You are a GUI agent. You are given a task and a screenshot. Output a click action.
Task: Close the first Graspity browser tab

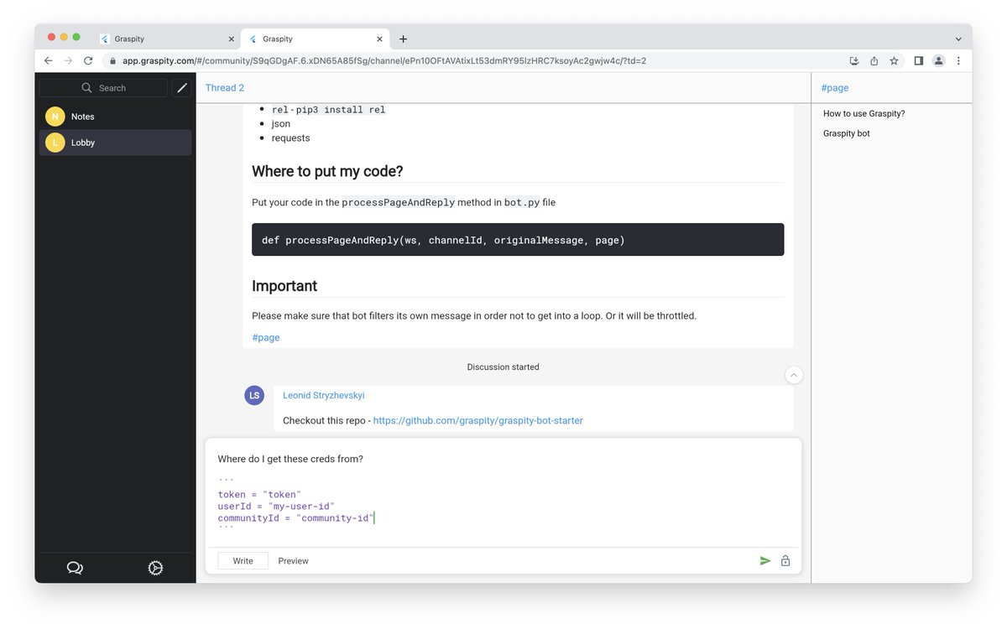(x=232, y=39)
